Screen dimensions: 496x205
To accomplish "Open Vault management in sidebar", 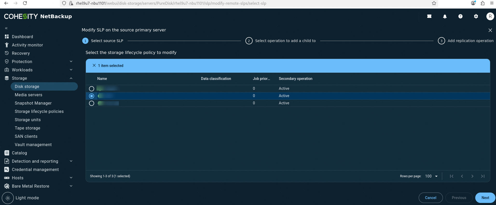I will click(33, 145).
